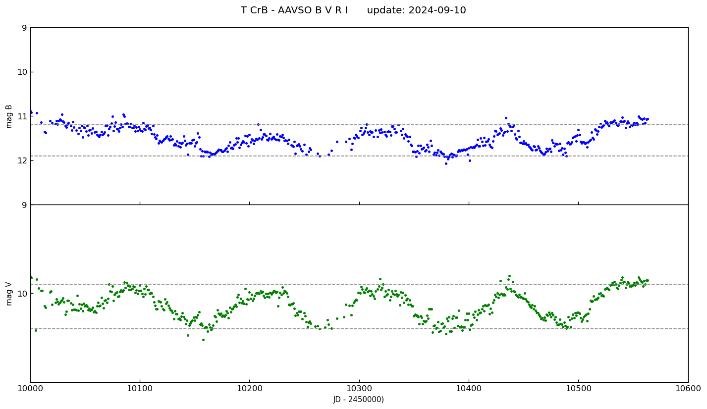Click the x-axis tick label 10600
The height and width of the screenshot is (409, 707).
[688, 389]
